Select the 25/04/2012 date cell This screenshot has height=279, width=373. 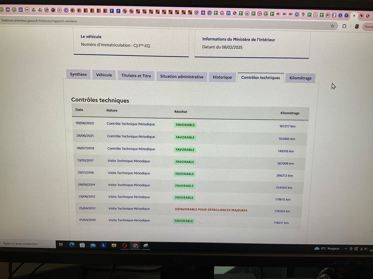[87, 208]
